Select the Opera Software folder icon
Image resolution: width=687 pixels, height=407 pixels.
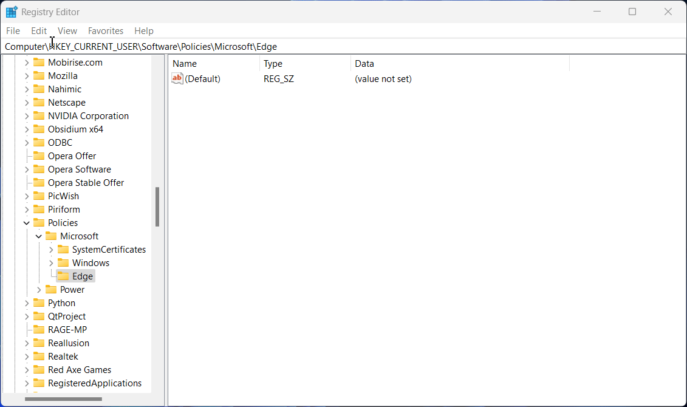pyautogui.click(x=39, y=169)
